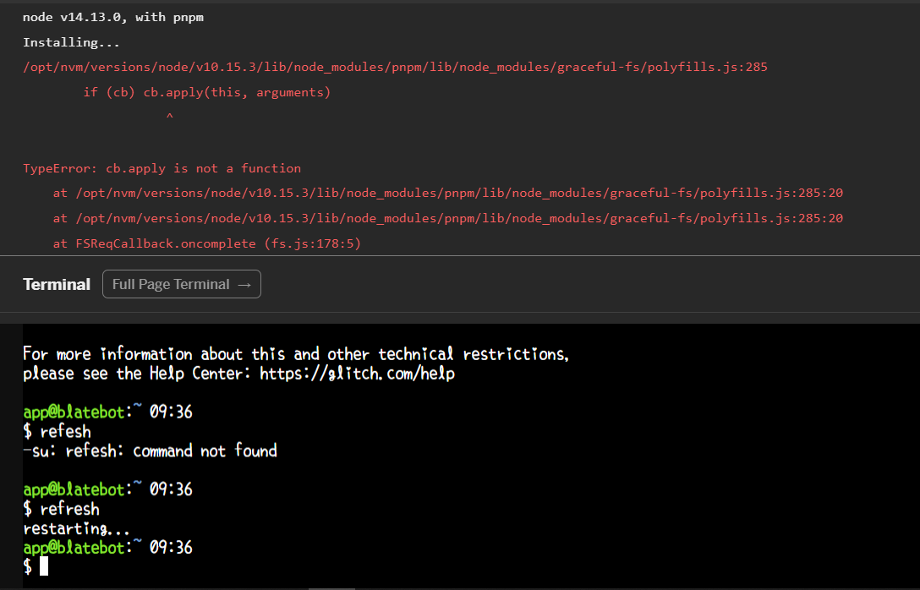Click the 'node v14.13.0, with pnpm' log line

coord(114,17)
